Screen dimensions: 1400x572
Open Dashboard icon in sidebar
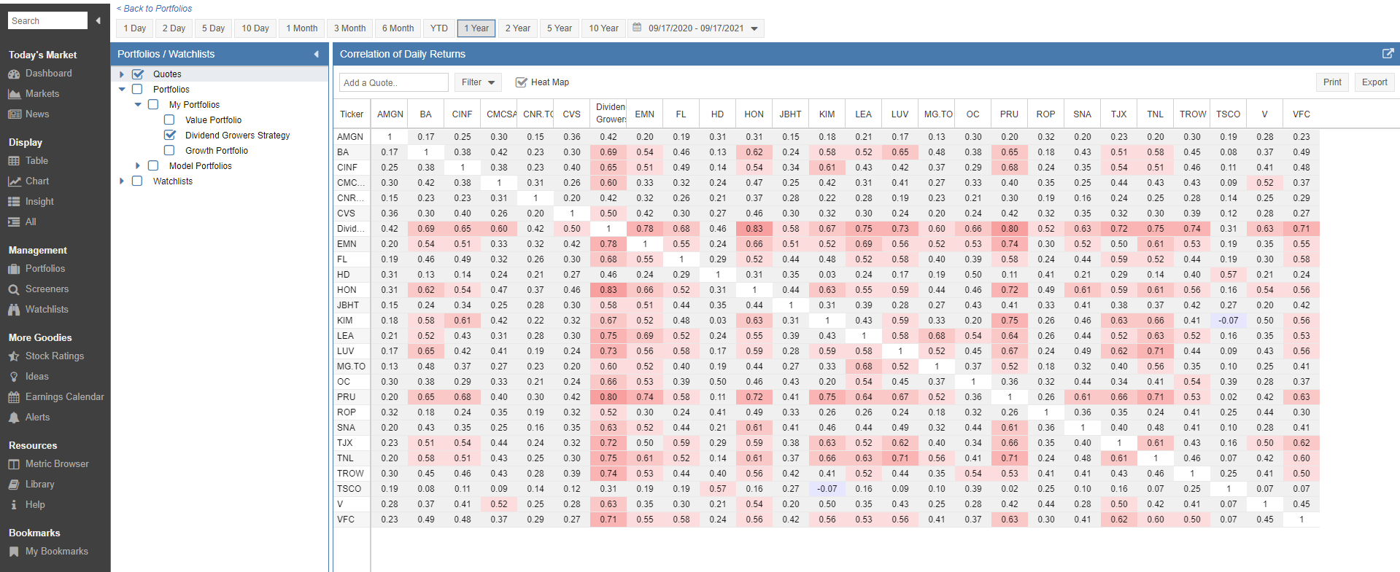pyautogui.click(x=14, y=74)
